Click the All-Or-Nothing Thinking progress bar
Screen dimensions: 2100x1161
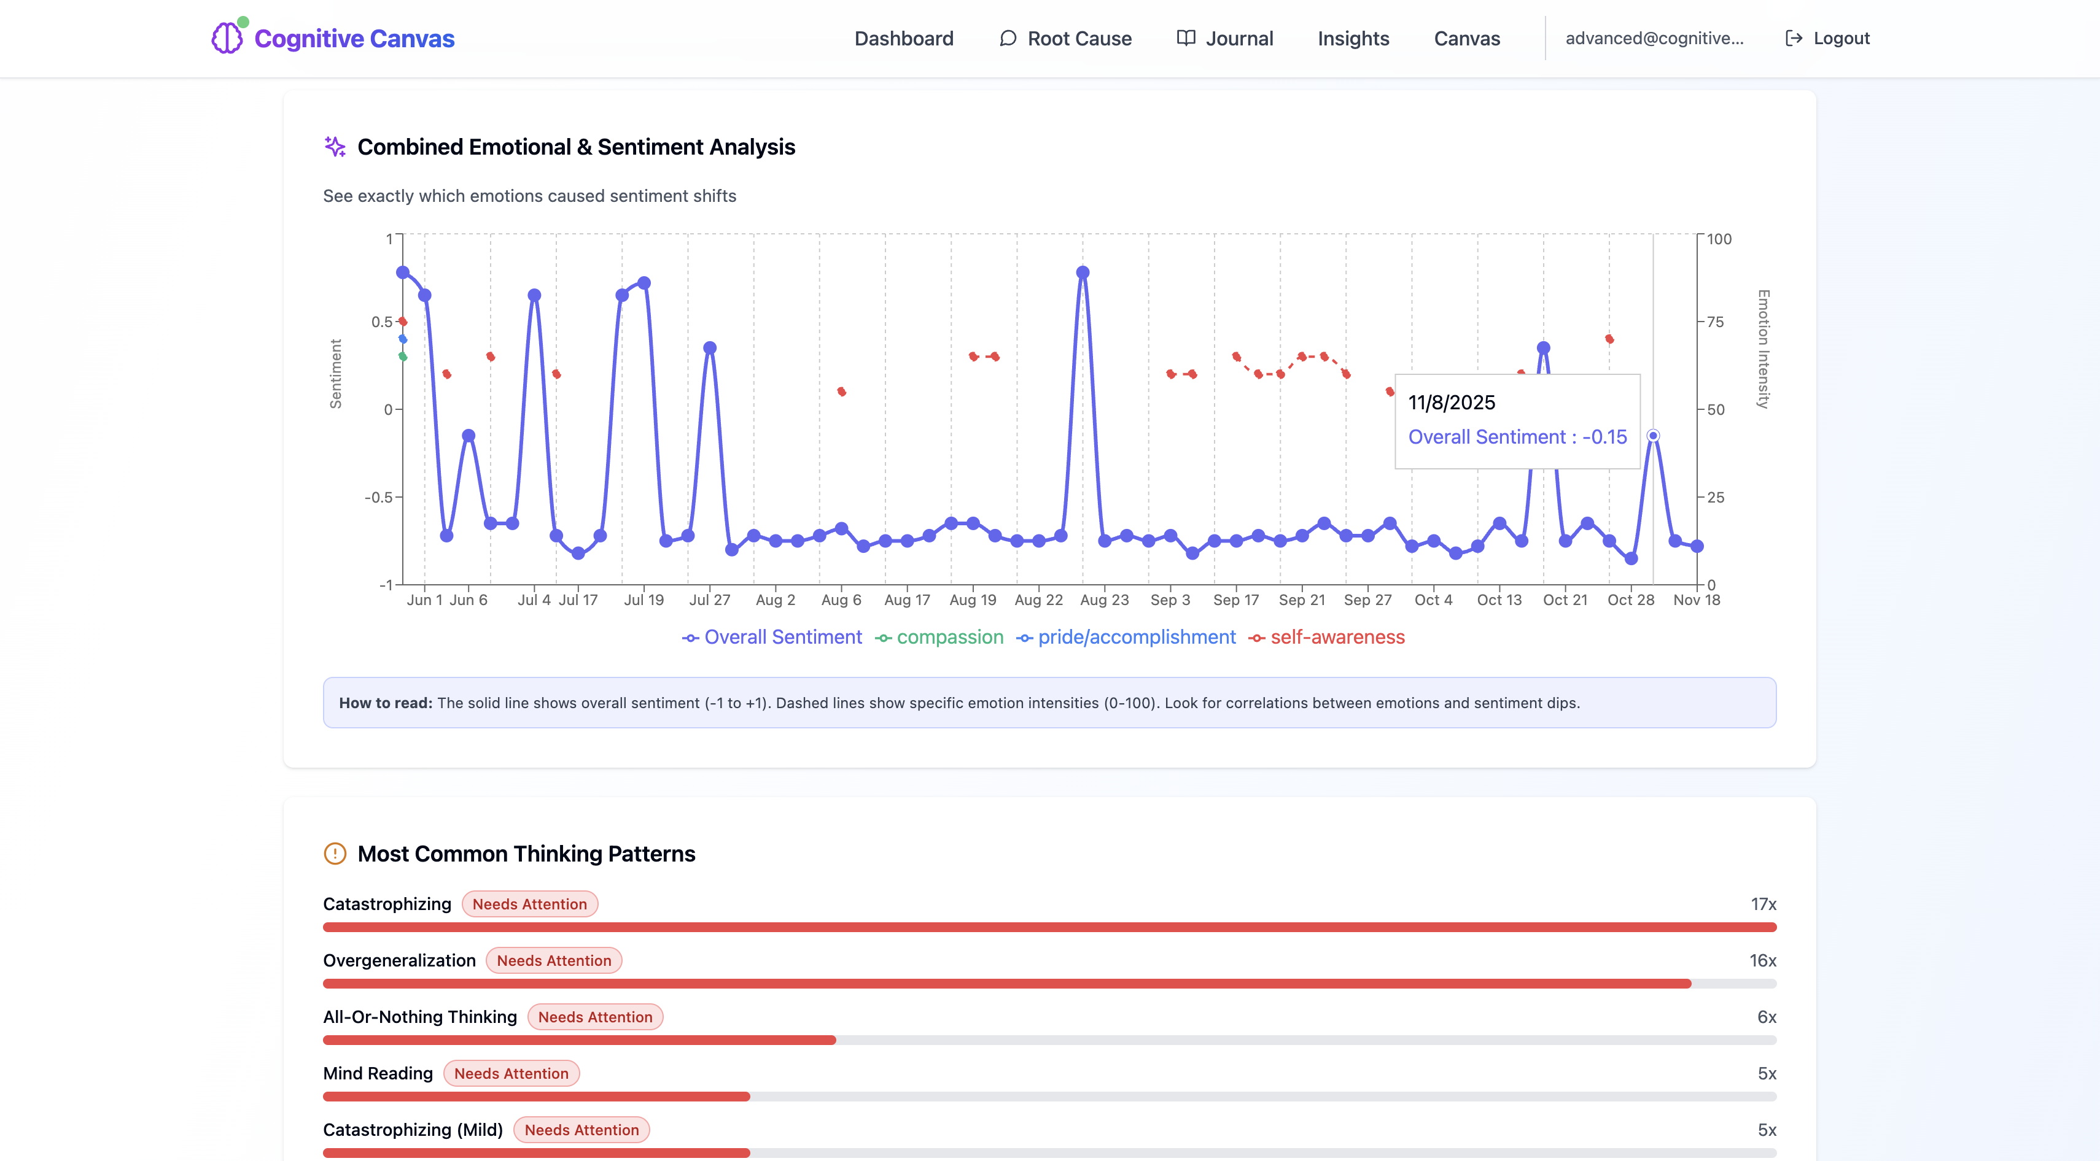click(1049, 1039)
